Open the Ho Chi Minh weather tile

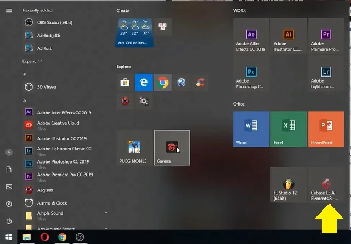134,33
